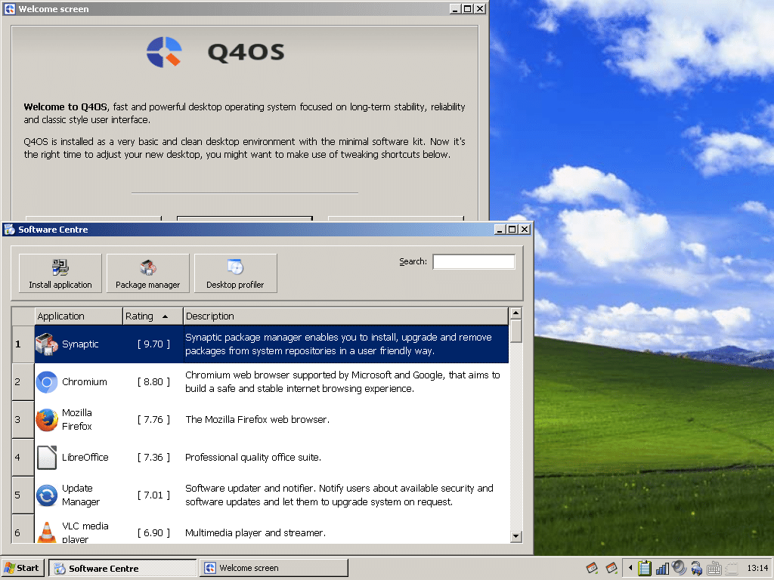Select the Update Manager icon
The width and height of the screenshot is (774, 580).
point(47,495)
